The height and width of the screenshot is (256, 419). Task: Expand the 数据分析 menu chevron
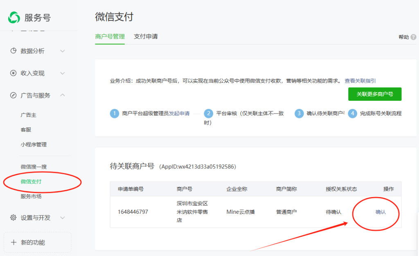pos(63,51)
